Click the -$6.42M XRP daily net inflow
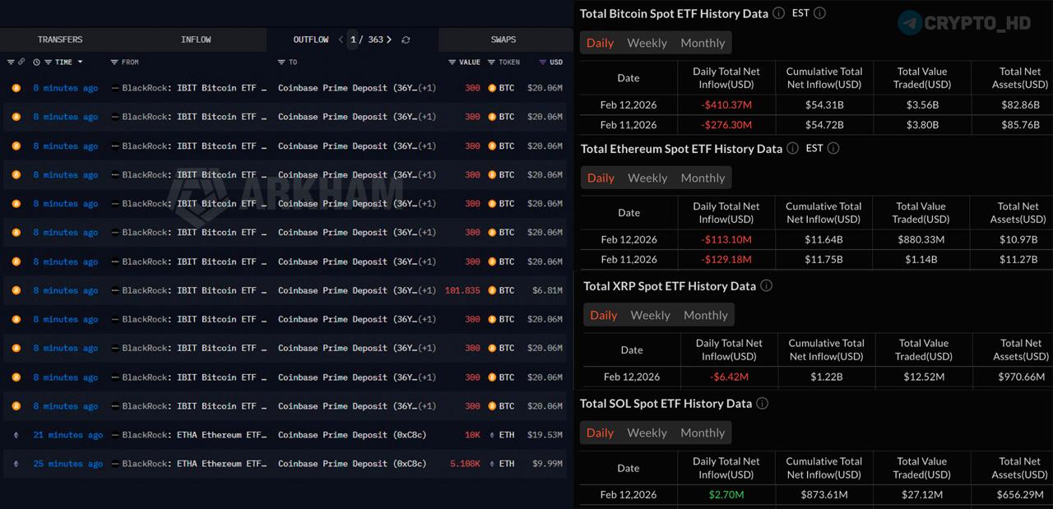Viewport: 1053px width, 509px height. point(729,377)
